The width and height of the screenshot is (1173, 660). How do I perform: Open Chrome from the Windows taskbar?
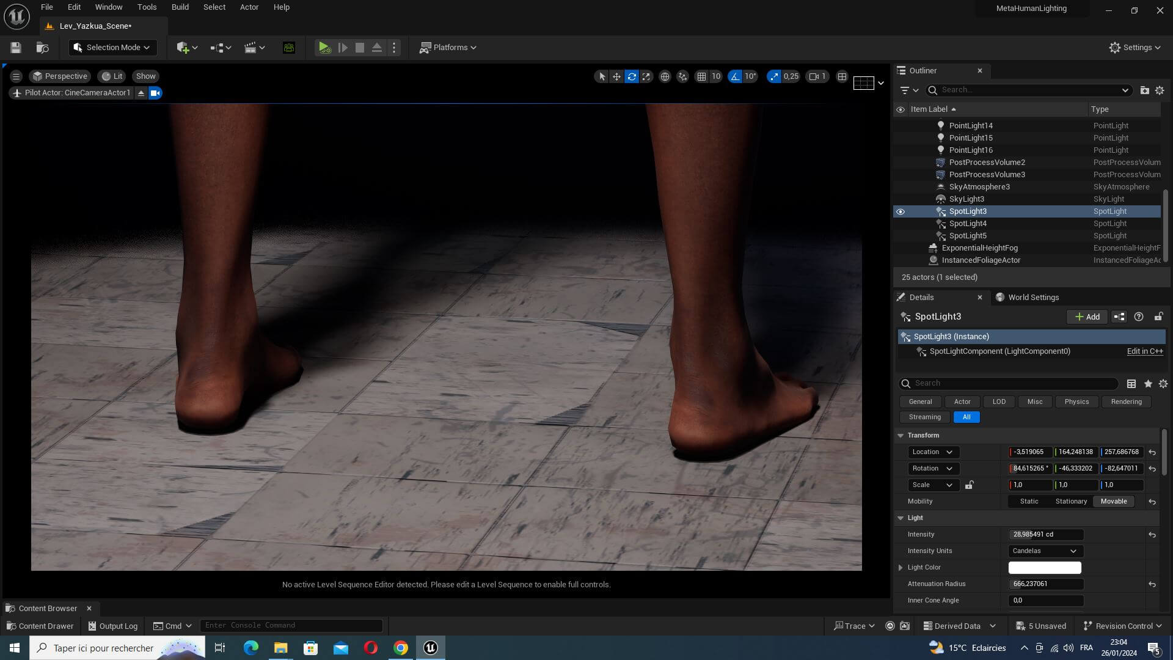[401, 648]
